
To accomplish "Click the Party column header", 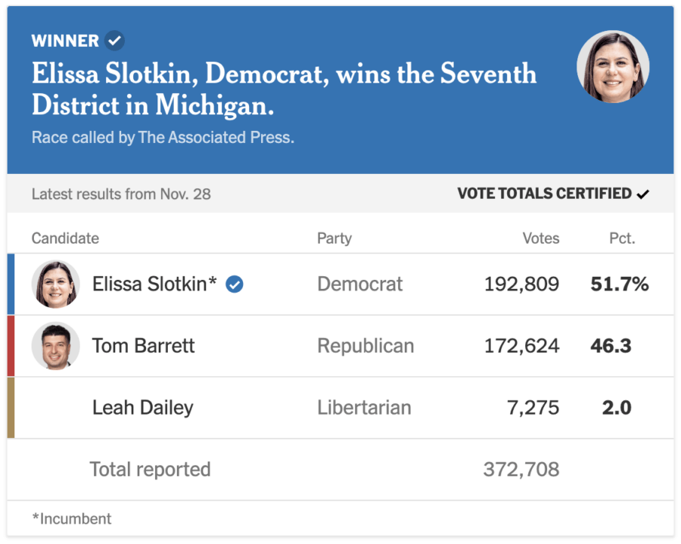I will 334,238.
